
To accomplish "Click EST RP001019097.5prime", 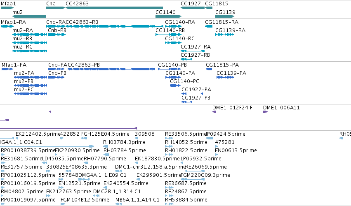I will [x=2, y=204].
